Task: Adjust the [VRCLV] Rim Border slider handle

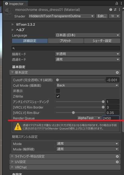Action: (103, 107)
